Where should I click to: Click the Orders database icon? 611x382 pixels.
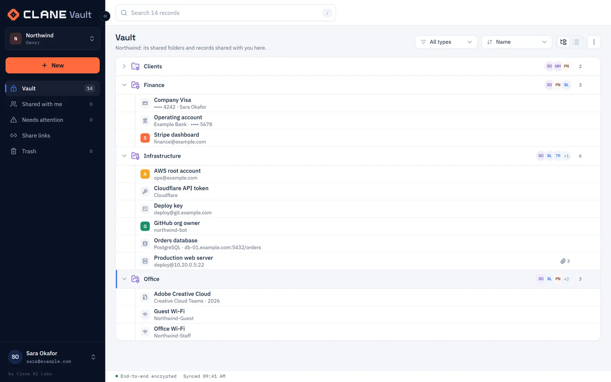(145, 244)
